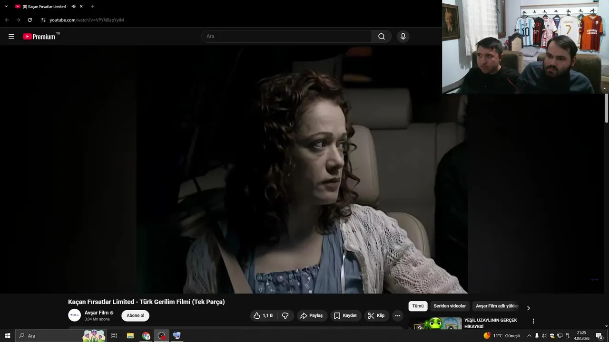Image resolution: width=609 pixels, height=342 pixels.
Task: Share the video via Paylaş
Action: (x=312, y=315)
